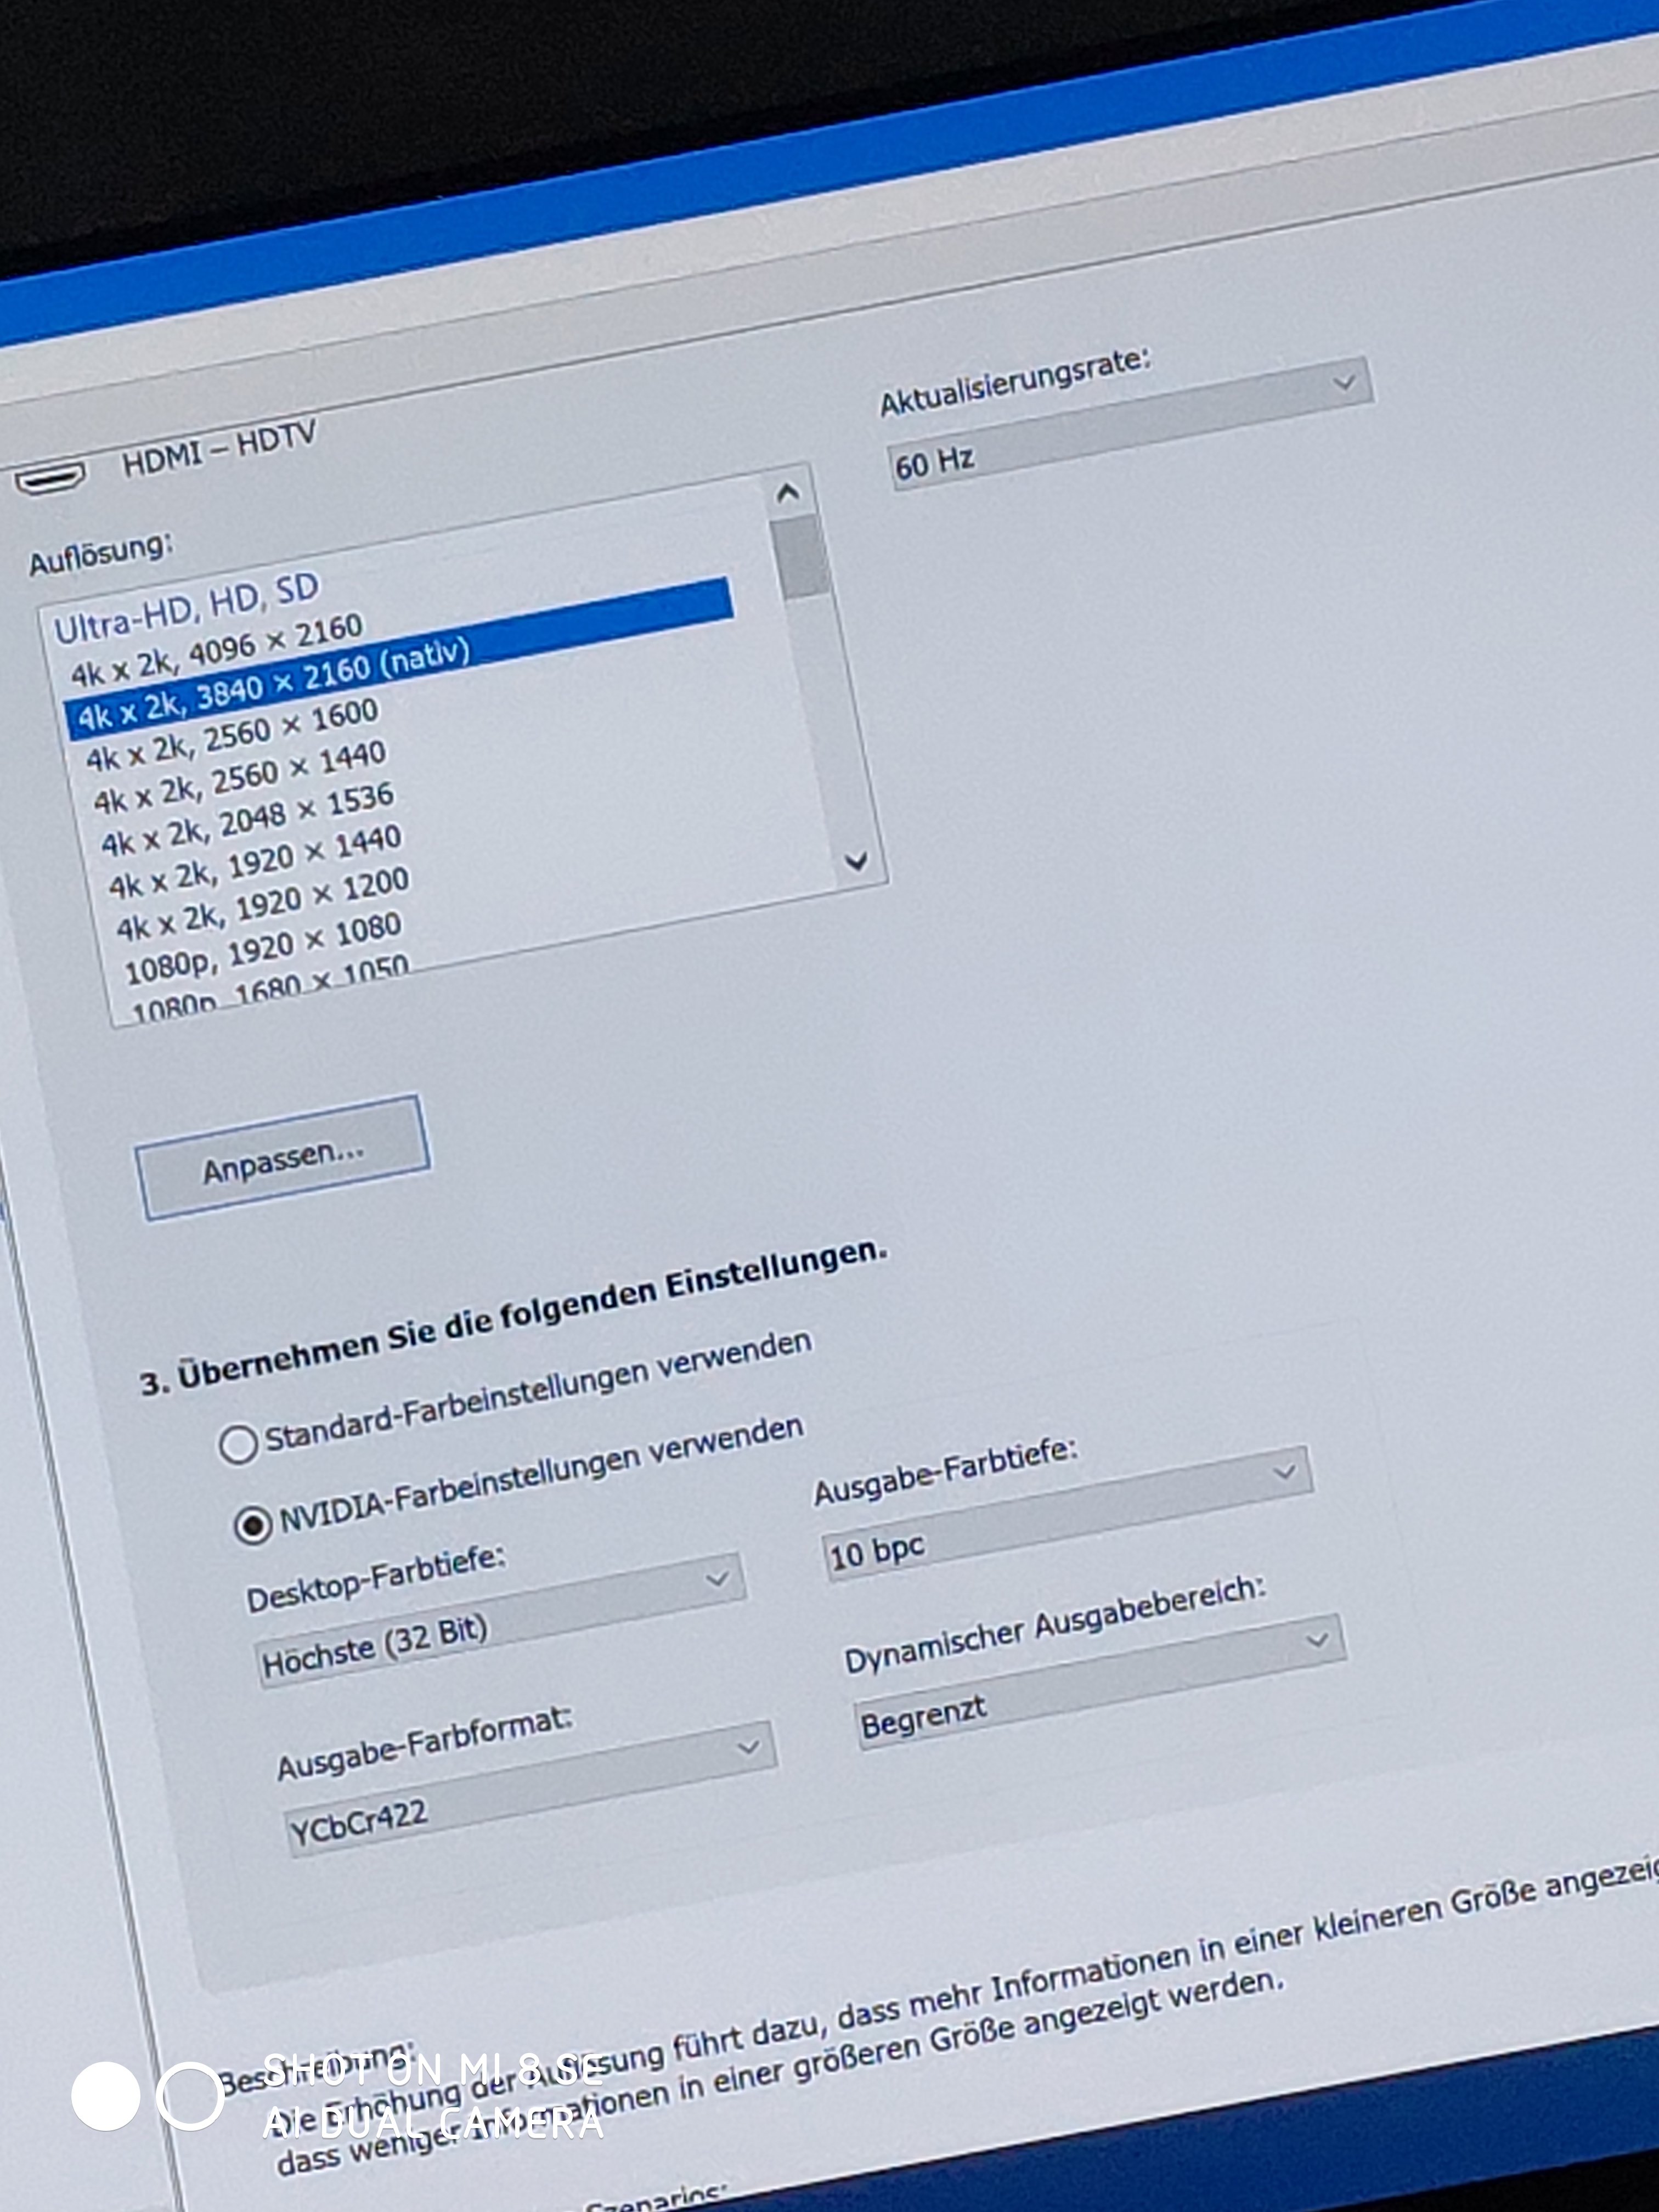The image size is (1659, 2212).
Task: Open the Ausgabe-Farbtiefe 10 bpc dropdown
Action: (1067, 1513)
